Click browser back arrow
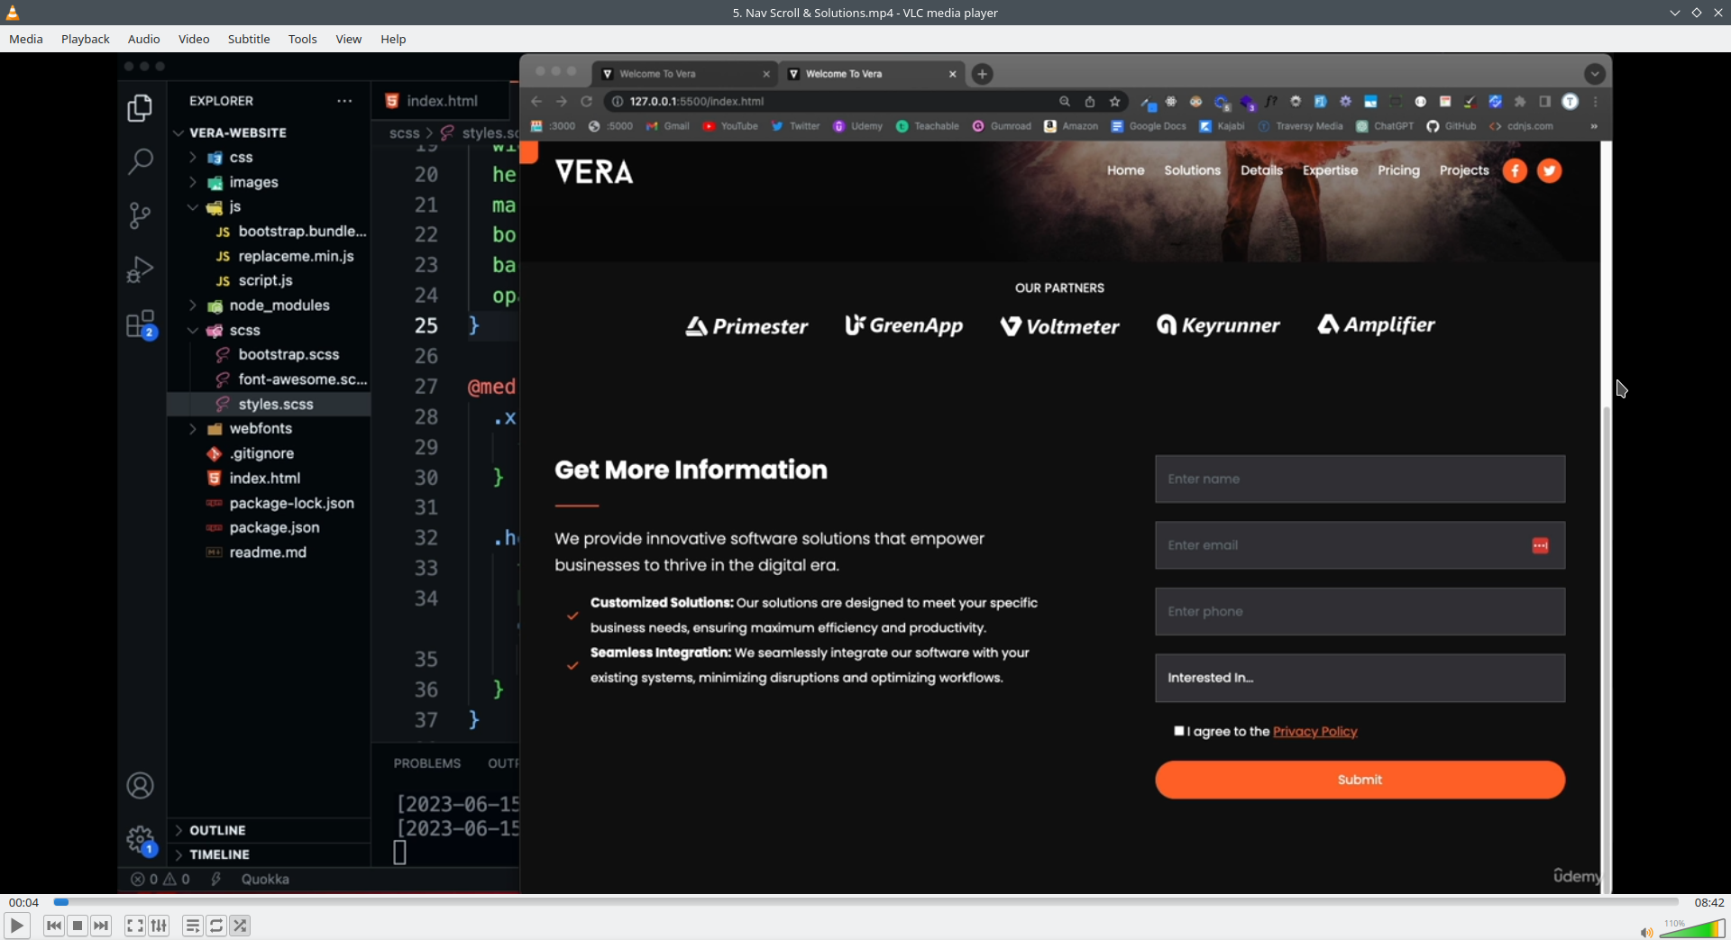This screenshot has width=1731, height=940. (537, 101)
